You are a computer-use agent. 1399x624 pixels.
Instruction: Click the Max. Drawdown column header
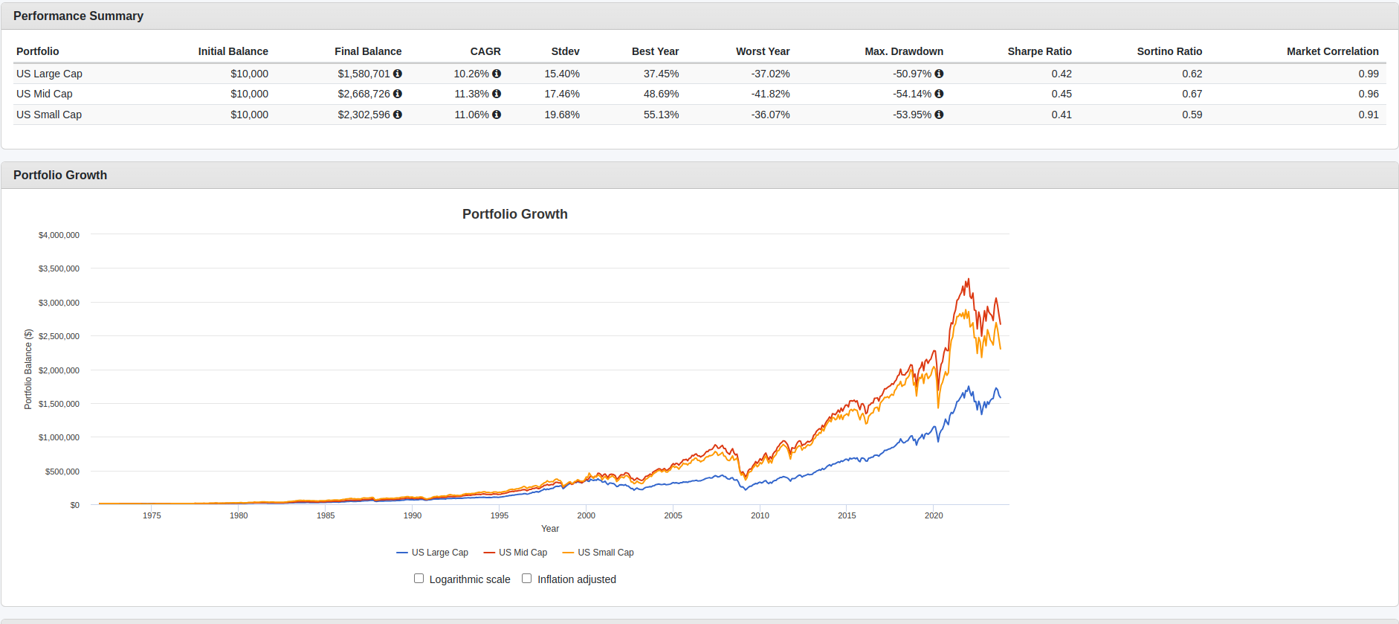click(904, 51)
